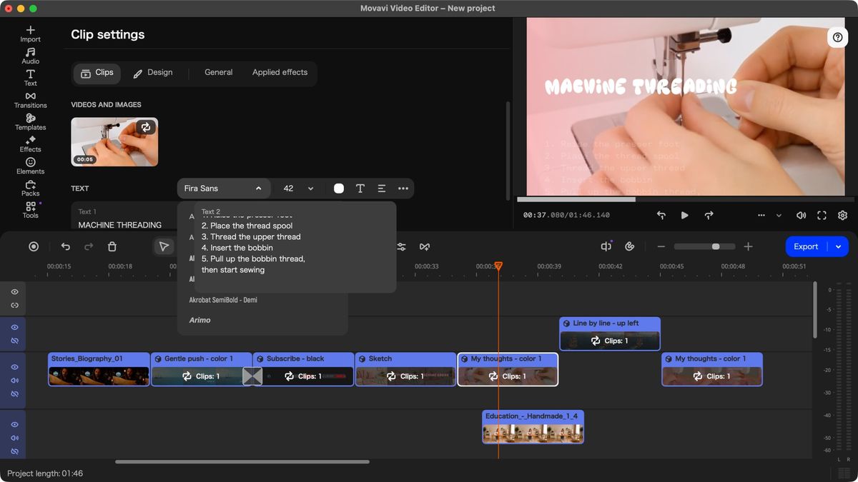Switch to the General tab
The image size is (858, 482).
tap(219, 73)
